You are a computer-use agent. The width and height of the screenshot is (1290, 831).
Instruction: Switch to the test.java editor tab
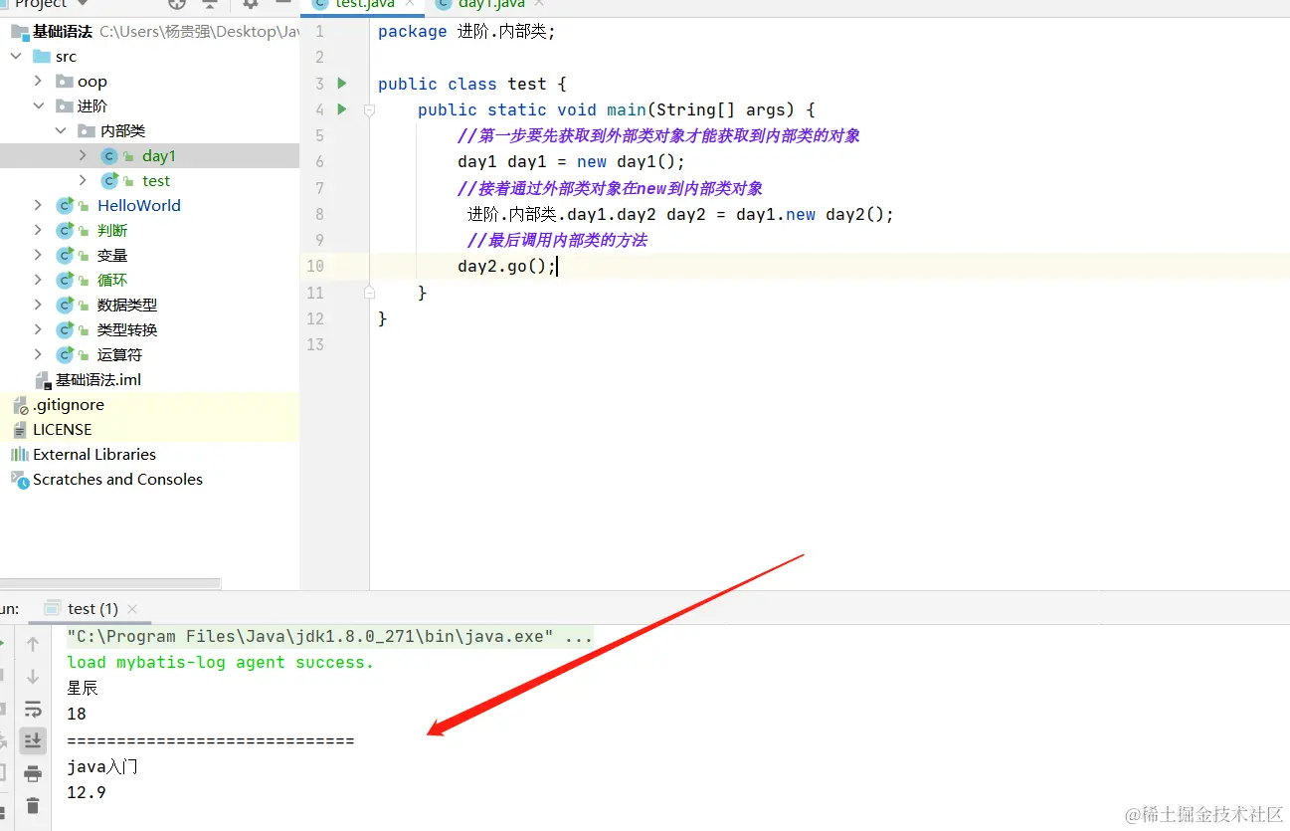pos(363,5)
